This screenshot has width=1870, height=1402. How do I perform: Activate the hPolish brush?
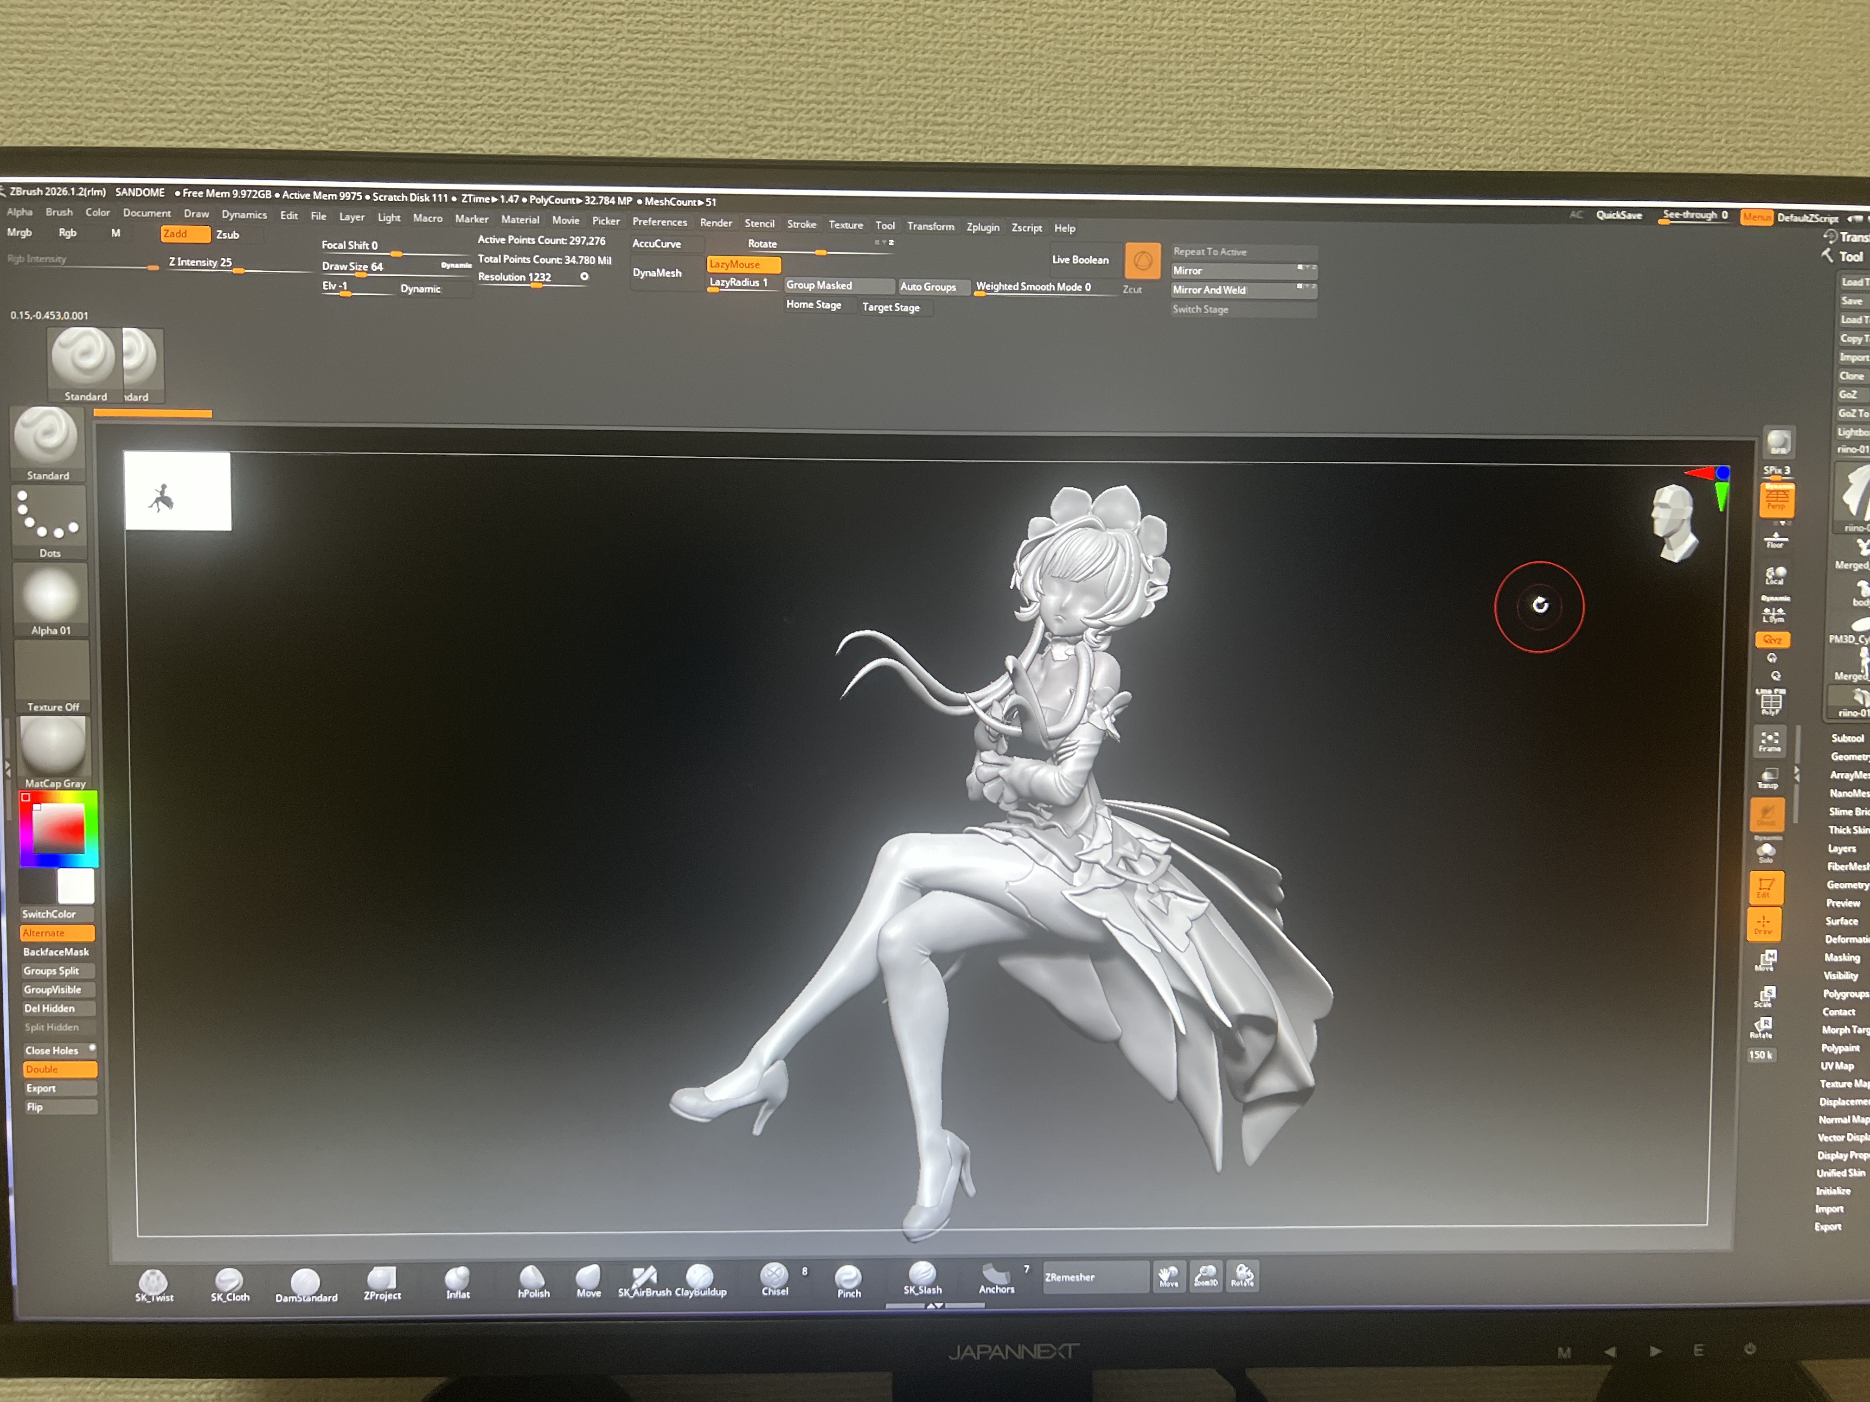(x=533, y=1281)
